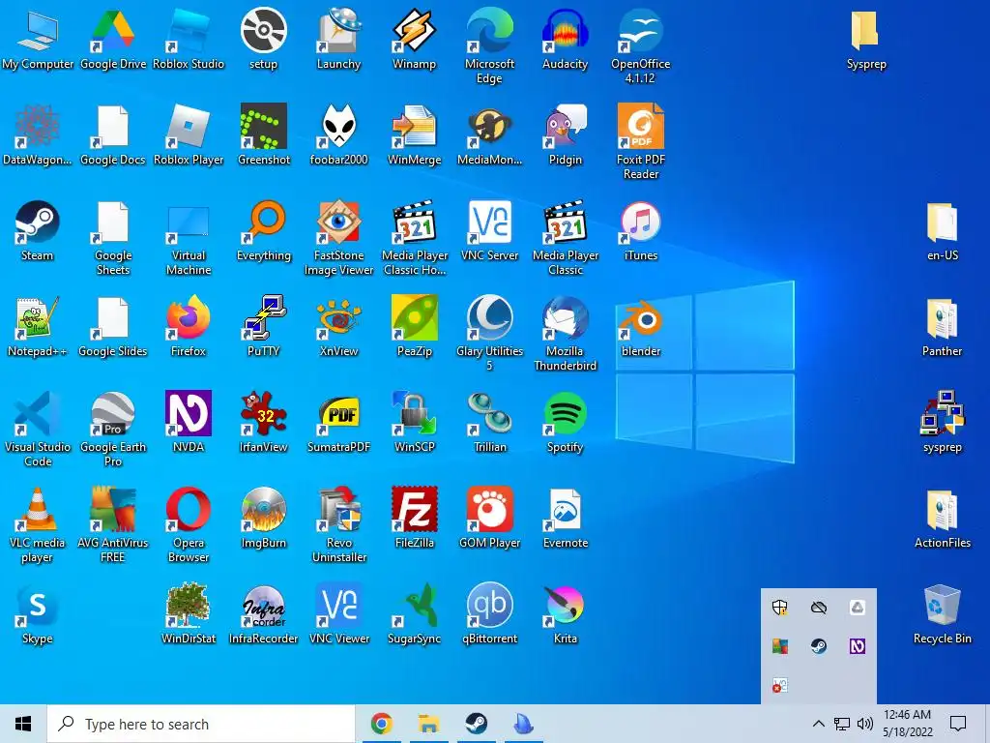This screenshot has height=743, width=990.
Task: Select the Google Earth Pro icon
Action: (113, 429)
